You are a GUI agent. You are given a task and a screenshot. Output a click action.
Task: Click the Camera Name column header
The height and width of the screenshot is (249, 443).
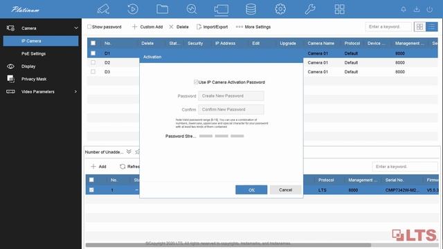pyautogui.click(x=320, y=43)
